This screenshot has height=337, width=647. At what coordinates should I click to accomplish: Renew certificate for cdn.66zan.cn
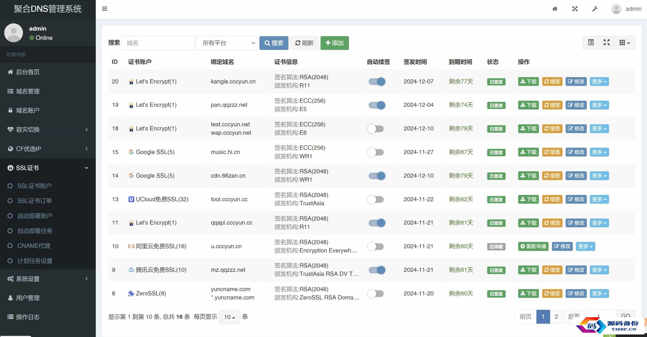click(x=552, y=175)
